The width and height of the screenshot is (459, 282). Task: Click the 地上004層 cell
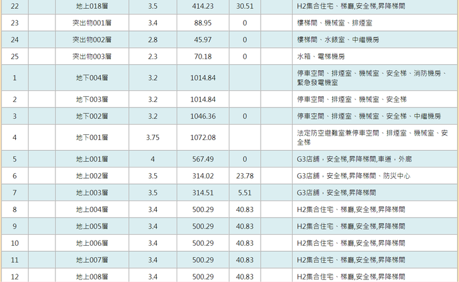[x=92, y=209]
